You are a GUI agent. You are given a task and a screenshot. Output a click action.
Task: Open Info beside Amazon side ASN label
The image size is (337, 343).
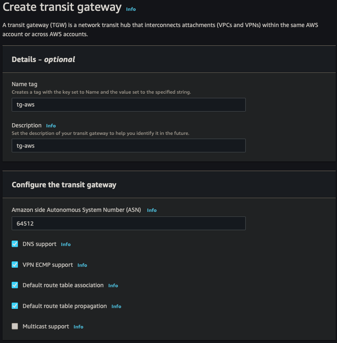[151, 210]
